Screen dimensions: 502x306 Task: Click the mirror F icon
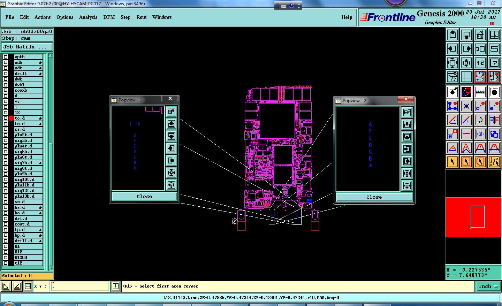click(494, 120)
